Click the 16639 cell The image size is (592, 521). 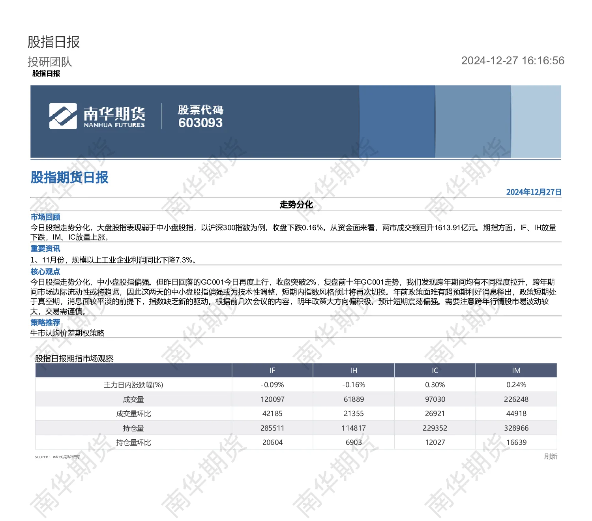tap(516, 442)
